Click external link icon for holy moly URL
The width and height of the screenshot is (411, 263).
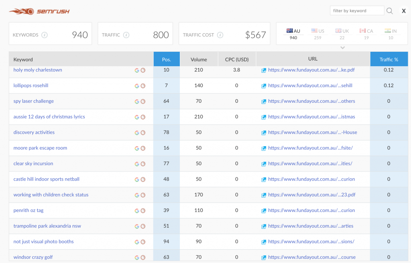[264, 70]
